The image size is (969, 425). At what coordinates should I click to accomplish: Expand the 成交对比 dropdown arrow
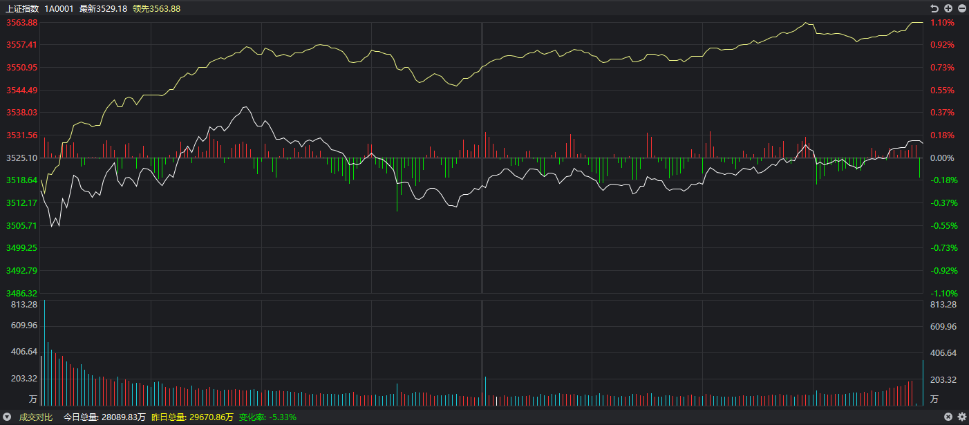[8, 417]
